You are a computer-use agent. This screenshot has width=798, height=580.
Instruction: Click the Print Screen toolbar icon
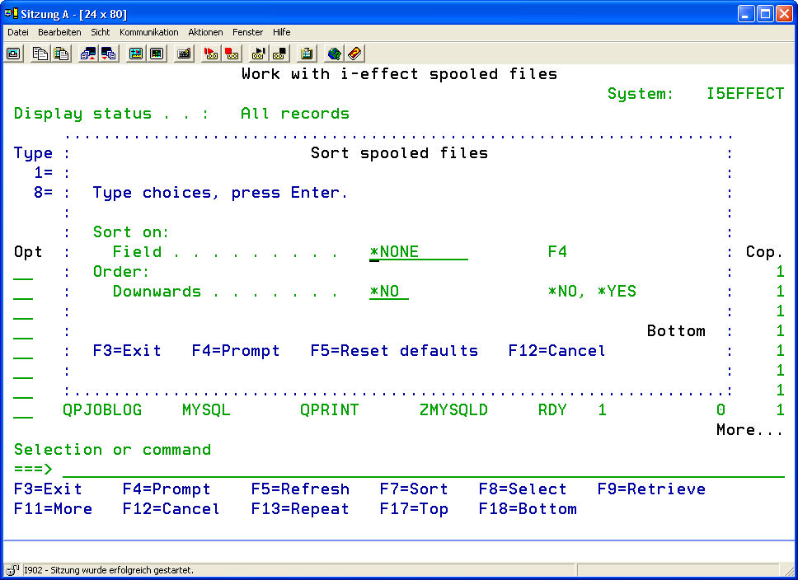point(13,54)
